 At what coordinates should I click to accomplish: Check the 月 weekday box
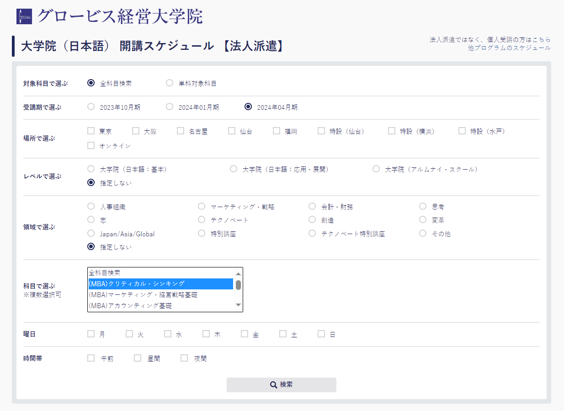click(x=91, y=334)
